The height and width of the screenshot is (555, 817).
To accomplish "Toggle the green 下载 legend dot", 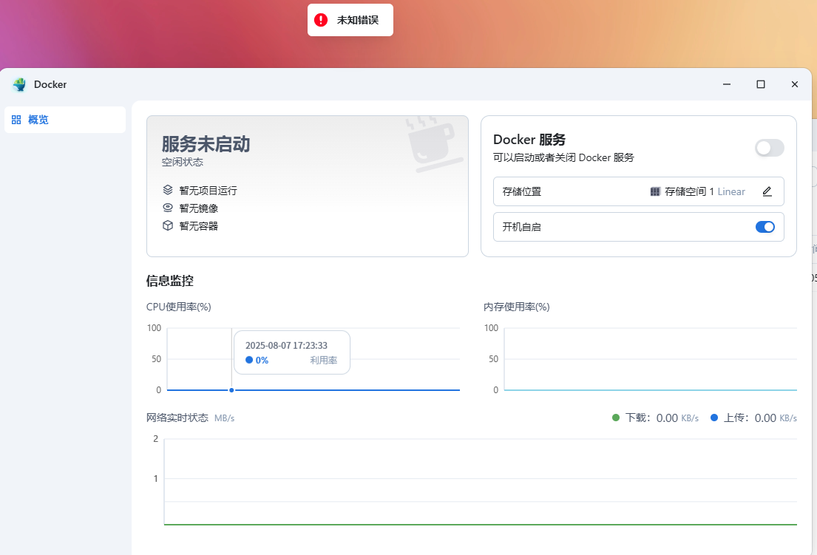I will click(x=616, y=418).
